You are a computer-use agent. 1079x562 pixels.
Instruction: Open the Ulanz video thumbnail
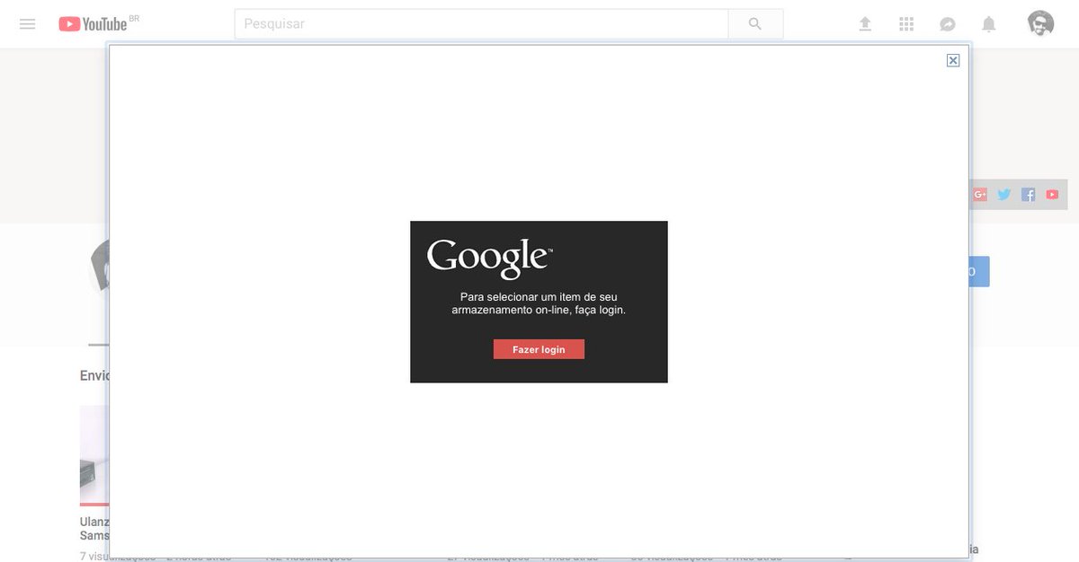pos(94,455)
